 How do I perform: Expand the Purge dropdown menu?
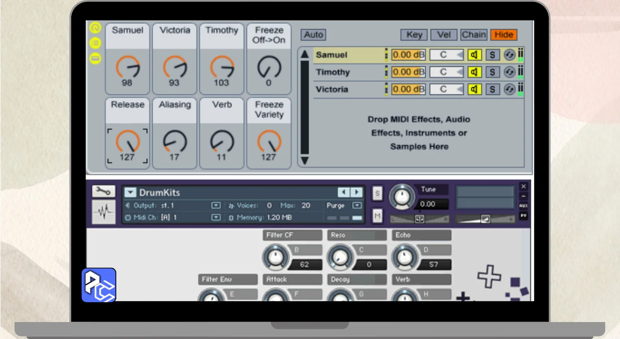tap(357, 205)
